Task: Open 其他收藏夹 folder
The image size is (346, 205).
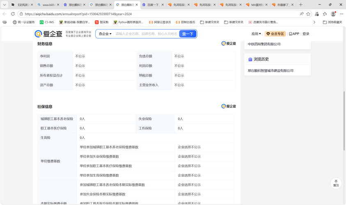Action: point(332,22)
